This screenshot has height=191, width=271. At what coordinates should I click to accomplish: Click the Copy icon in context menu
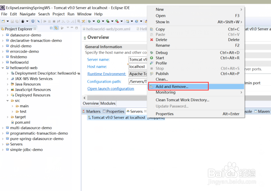[151, 29]
